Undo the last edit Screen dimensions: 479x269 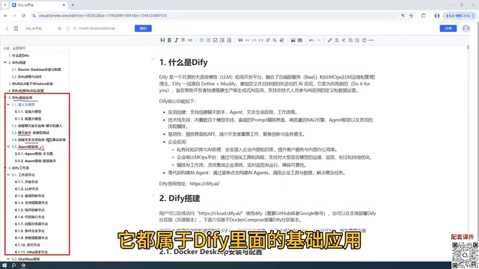tap(311, 40)
